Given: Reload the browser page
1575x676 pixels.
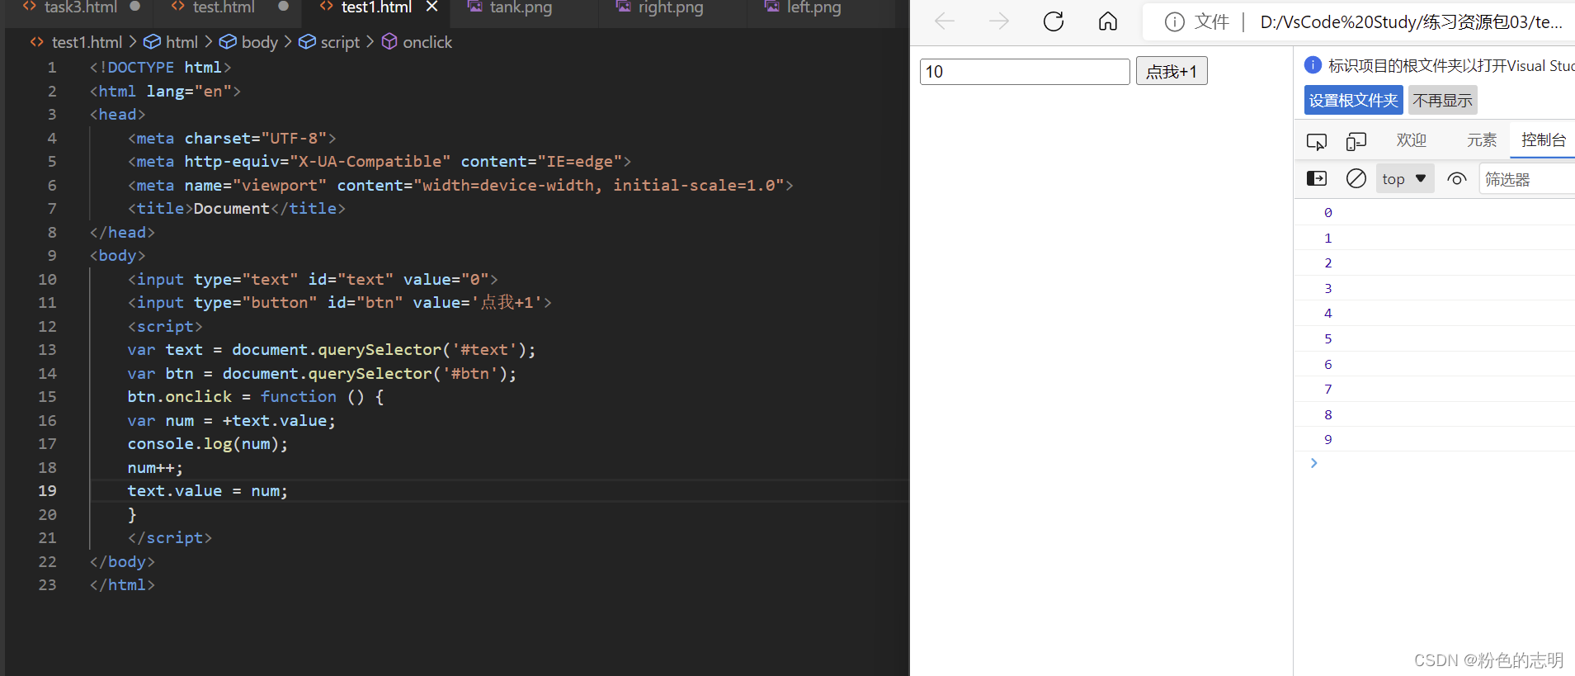Looking at the screenshot, I should pyautogui.click(x=1054, y=21).
